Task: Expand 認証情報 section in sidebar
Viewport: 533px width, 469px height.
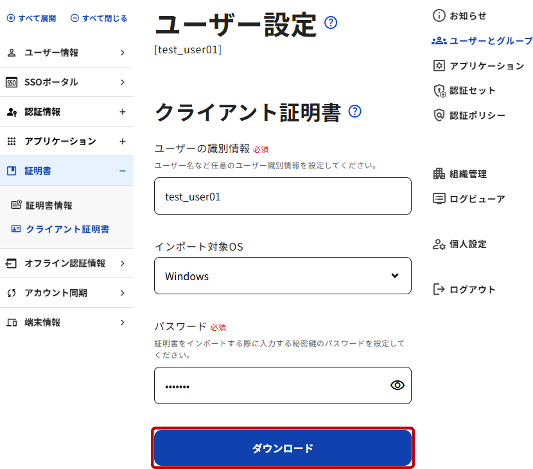Action: [123, 112]
